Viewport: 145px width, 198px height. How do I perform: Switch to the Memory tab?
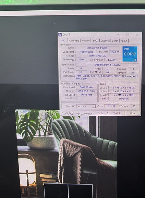85,41
